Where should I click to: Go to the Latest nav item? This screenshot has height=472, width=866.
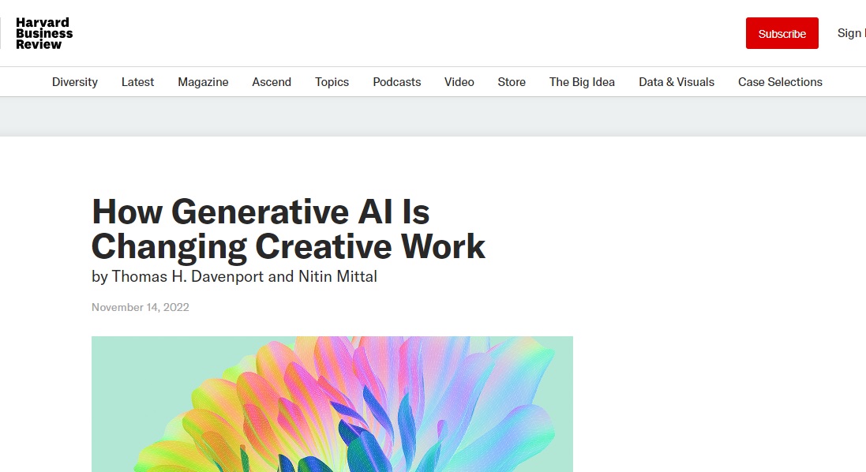click(137, 82)
